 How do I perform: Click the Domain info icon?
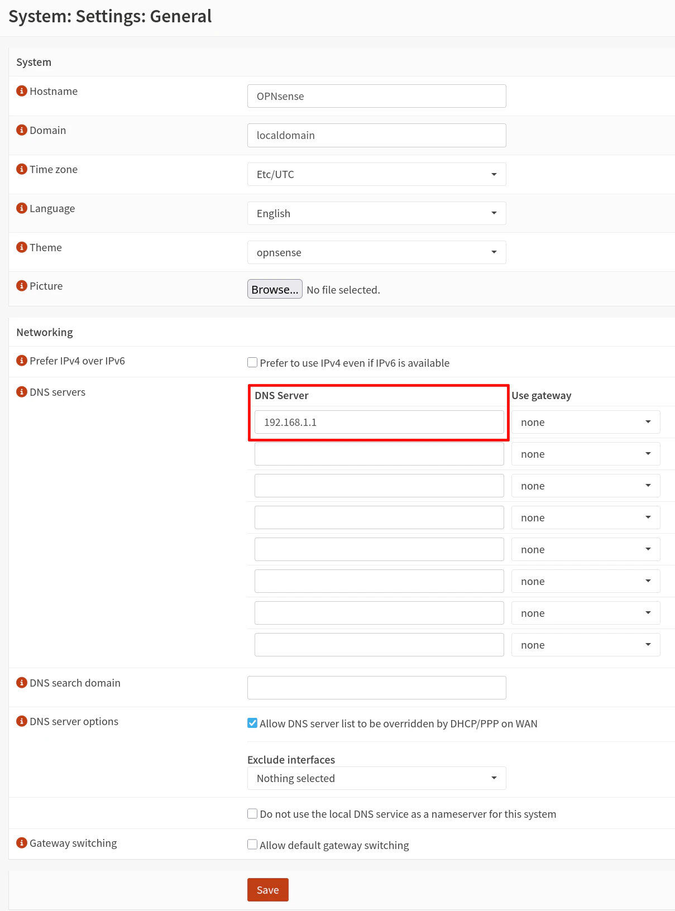tap(22, 130)
